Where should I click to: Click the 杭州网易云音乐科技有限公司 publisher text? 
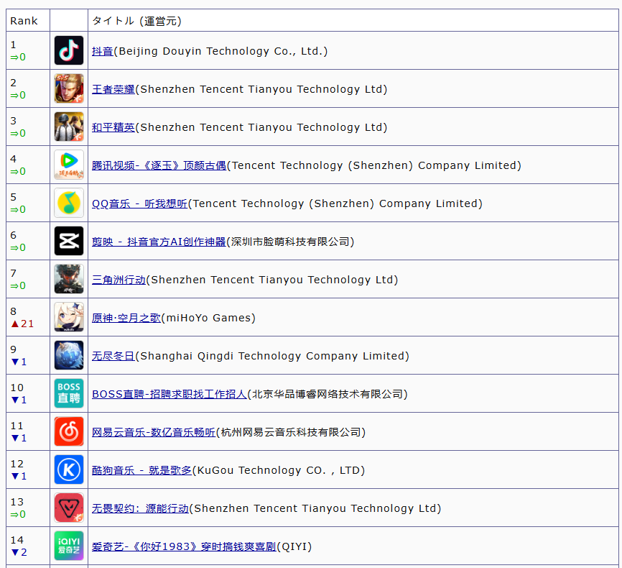[x=291, y=433]
